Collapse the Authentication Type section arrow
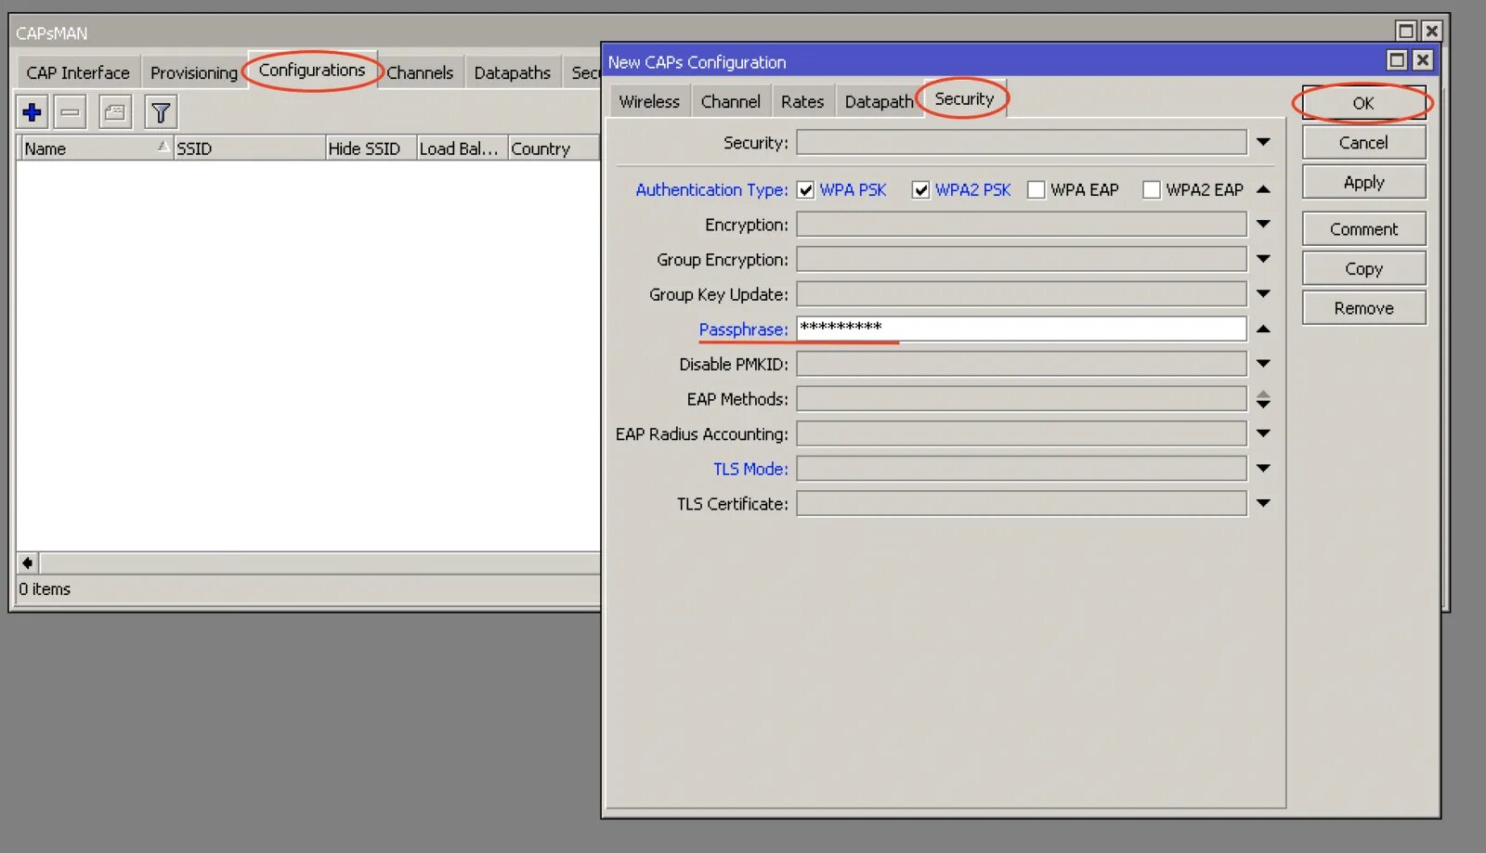Screen dimensions: 1486x853 click(1263, 189)
